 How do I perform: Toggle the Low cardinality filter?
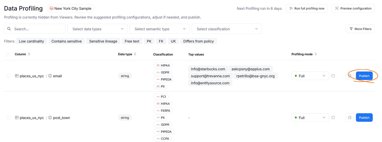[31, 41]
